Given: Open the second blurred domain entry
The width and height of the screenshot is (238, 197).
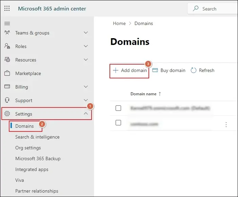Looking at the screenshot, I should [144, 124].
